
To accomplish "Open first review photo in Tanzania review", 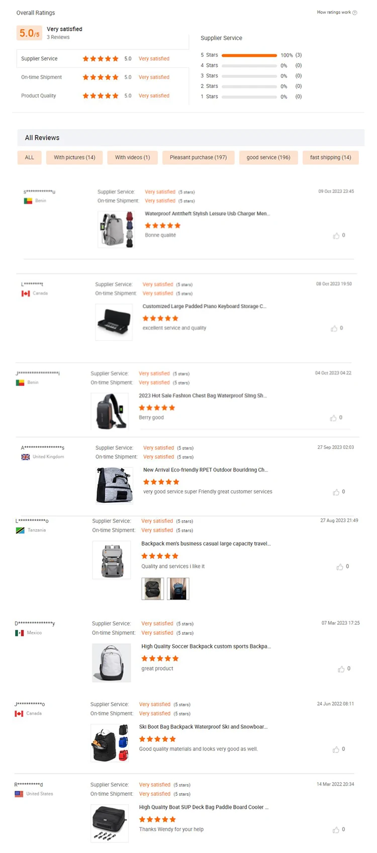I will 152,589.
